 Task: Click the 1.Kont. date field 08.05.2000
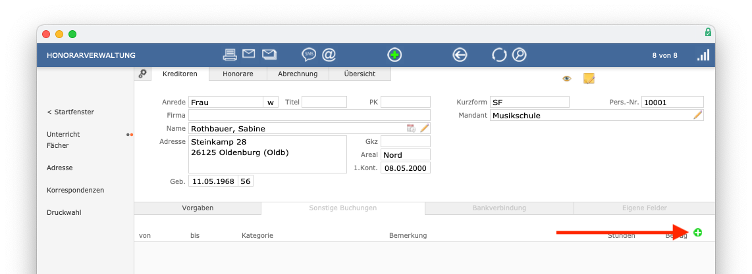pos(406,168)
